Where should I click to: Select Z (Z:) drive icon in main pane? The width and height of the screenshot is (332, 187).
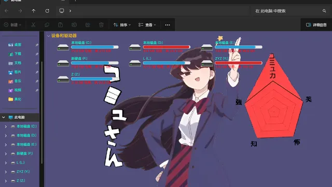(63, 79)
